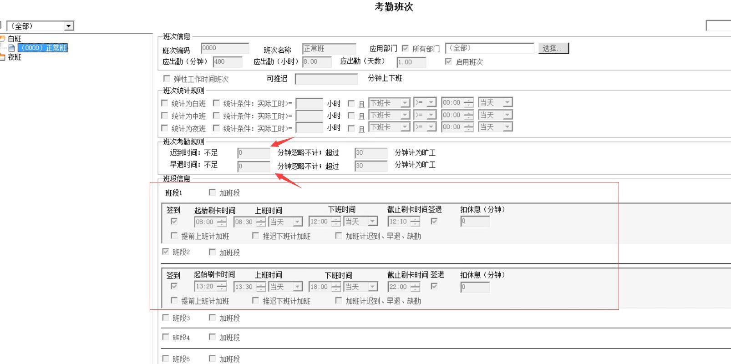Screen dimensions: 731x364
Task: Toggle 班段2 enable checkbox
Action: click(166, 252)
